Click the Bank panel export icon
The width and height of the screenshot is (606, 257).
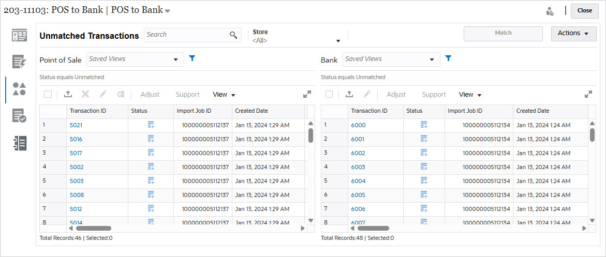349,95
